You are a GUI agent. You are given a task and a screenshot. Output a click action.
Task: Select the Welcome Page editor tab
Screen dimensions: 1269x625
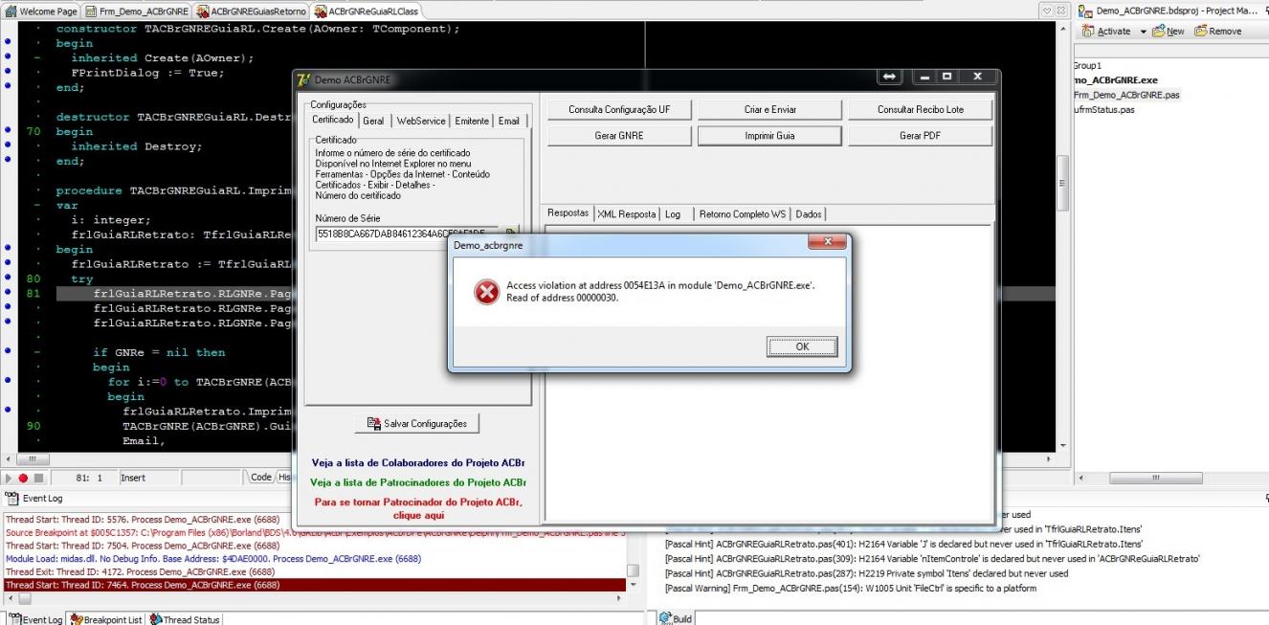click(40, 11)
